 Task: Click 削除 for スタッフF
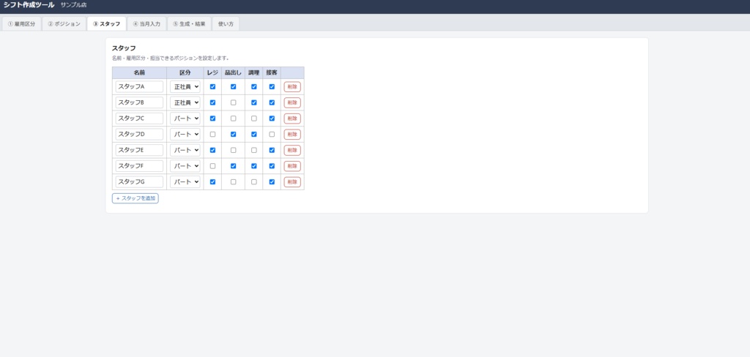pyautogui.click(x=292, y=166)
